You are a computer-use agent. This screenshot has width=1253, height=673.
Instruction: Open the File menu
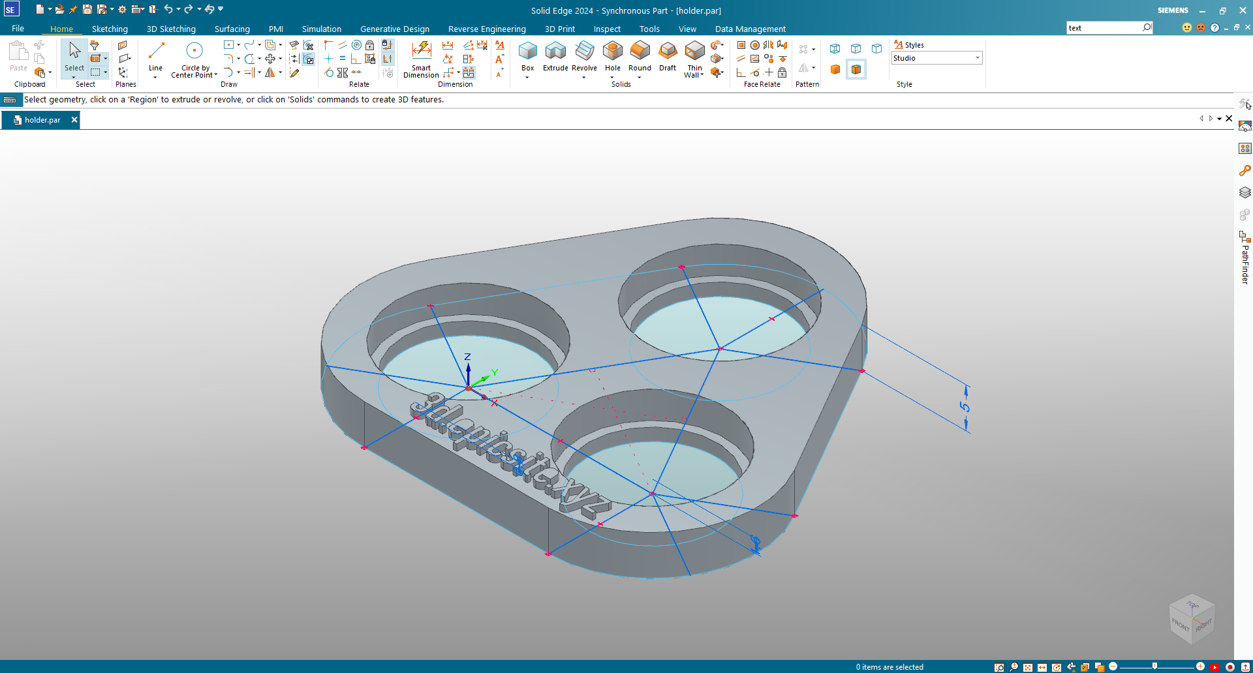pyautogui.click(x=18, y=29)
